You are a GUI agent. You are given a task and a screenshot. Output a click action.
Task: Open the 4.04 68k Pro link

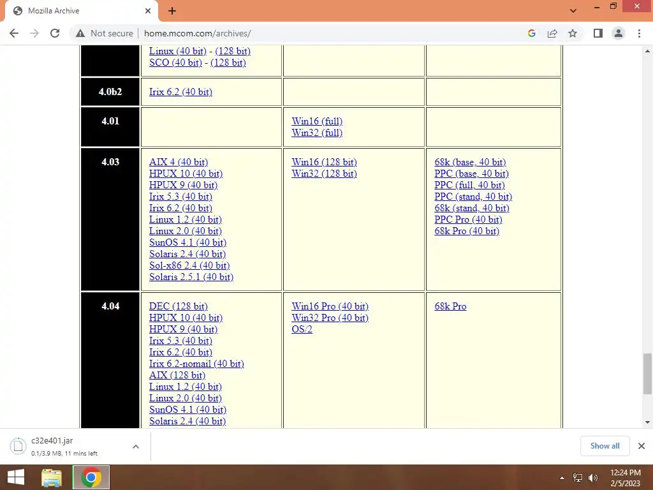pos(450,306)
